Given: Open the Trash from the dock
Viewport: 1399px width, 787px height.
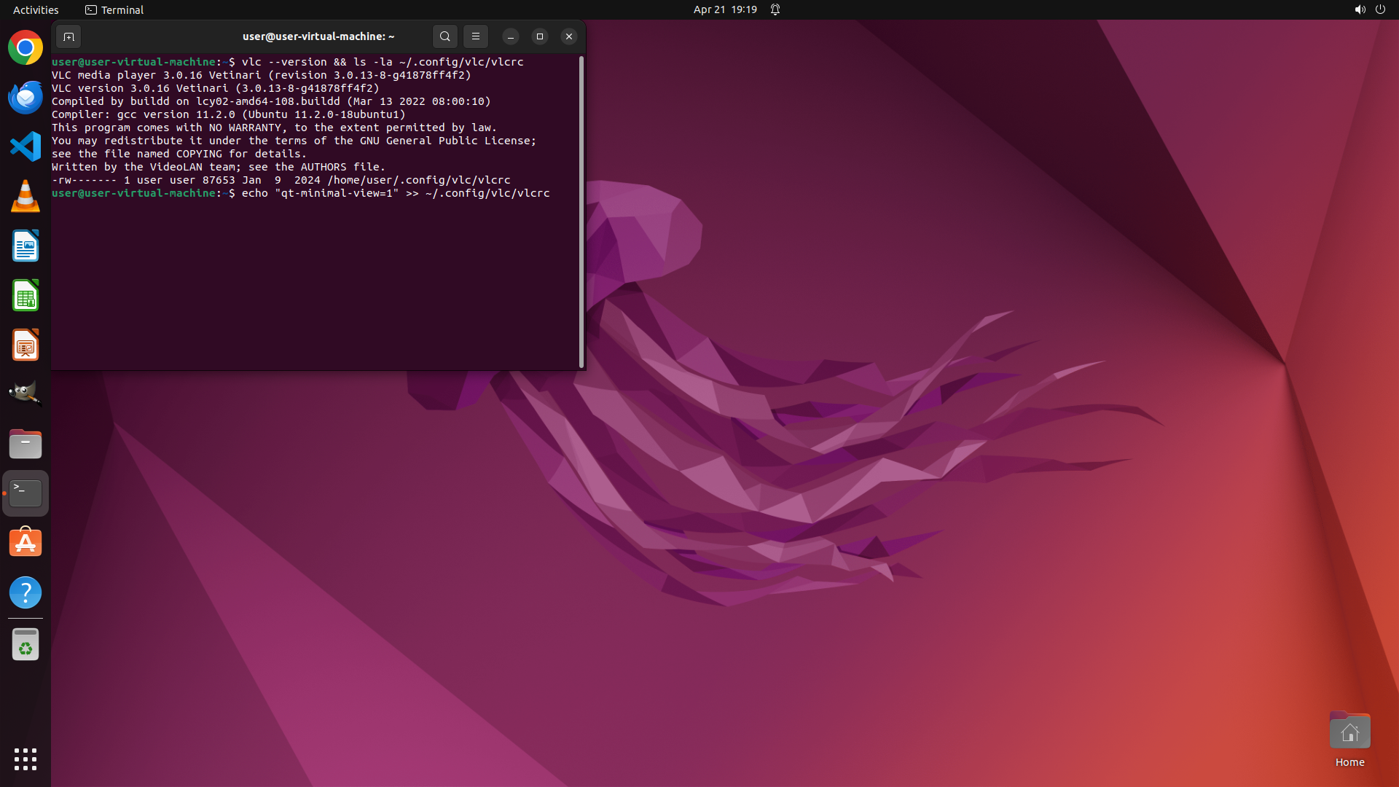Looking at the screenshot, I should click(x=26, y=645).
